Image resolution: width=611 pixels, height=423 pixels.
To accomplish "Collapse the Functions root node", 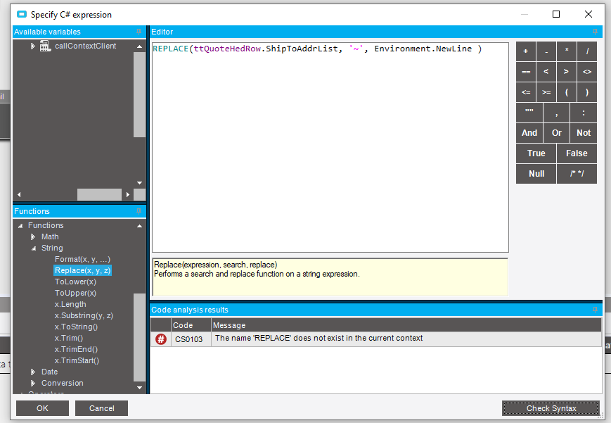I will point(20,225).
